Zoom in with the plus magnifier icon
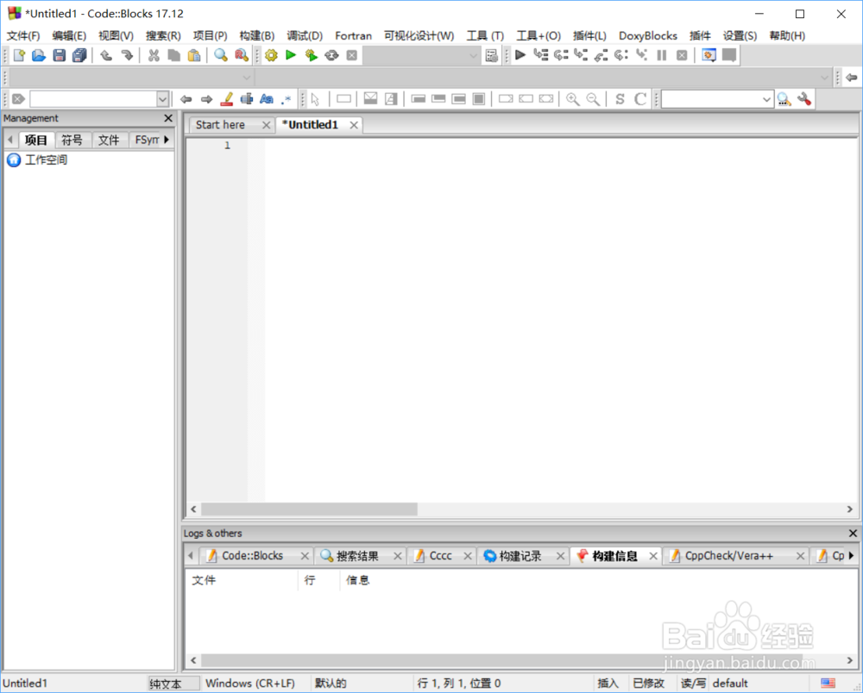Screen dimensions: 863x693 pyautogui.click(x=572, y=99)
